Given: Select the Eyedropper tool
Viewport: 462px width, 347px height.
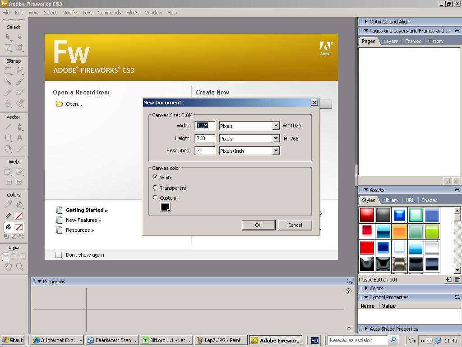Looking at the screenshot, I should 8,205.
